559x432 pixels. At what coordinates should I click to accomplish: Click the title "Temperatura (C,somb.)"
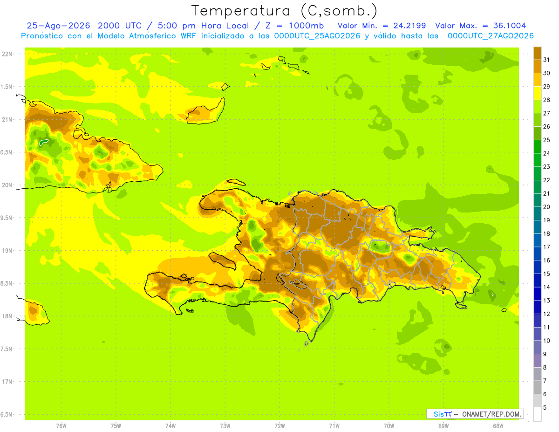(x=285, y=11)
